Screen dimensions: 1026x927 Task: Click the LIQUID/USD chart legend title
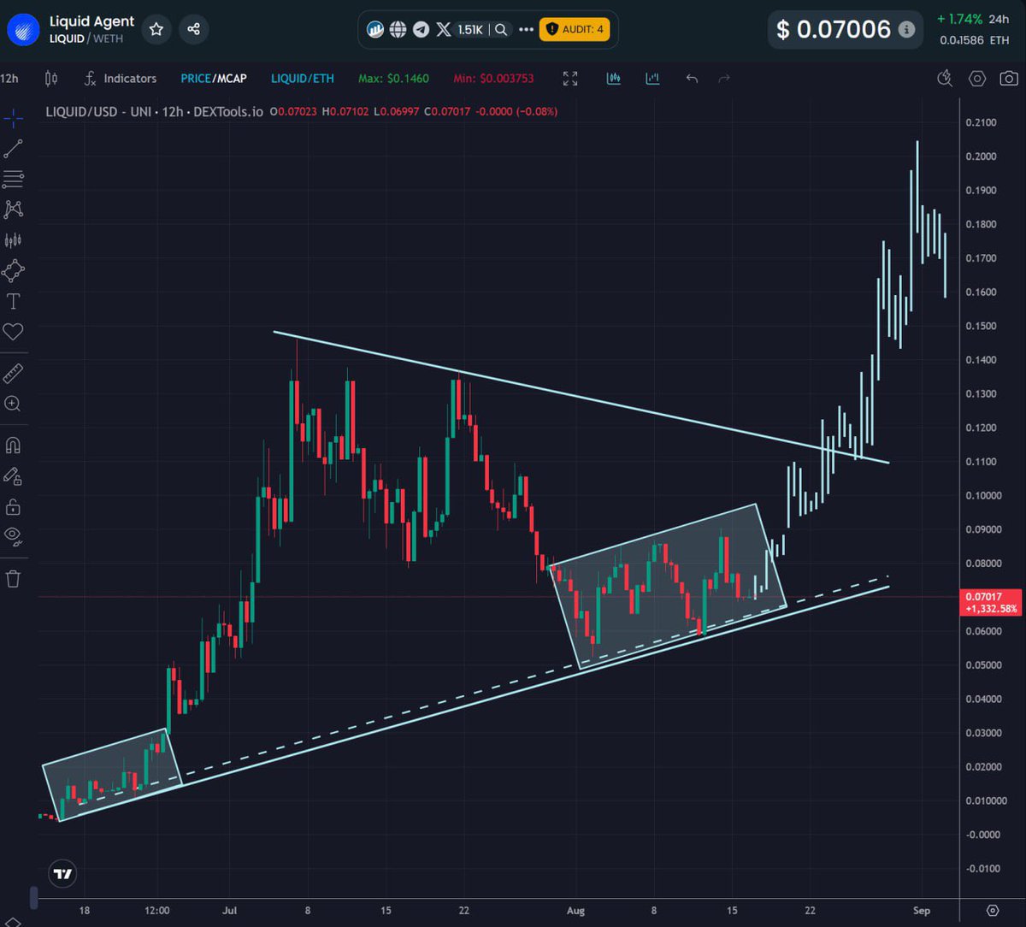pyautogui.click(x=154, y=111)
